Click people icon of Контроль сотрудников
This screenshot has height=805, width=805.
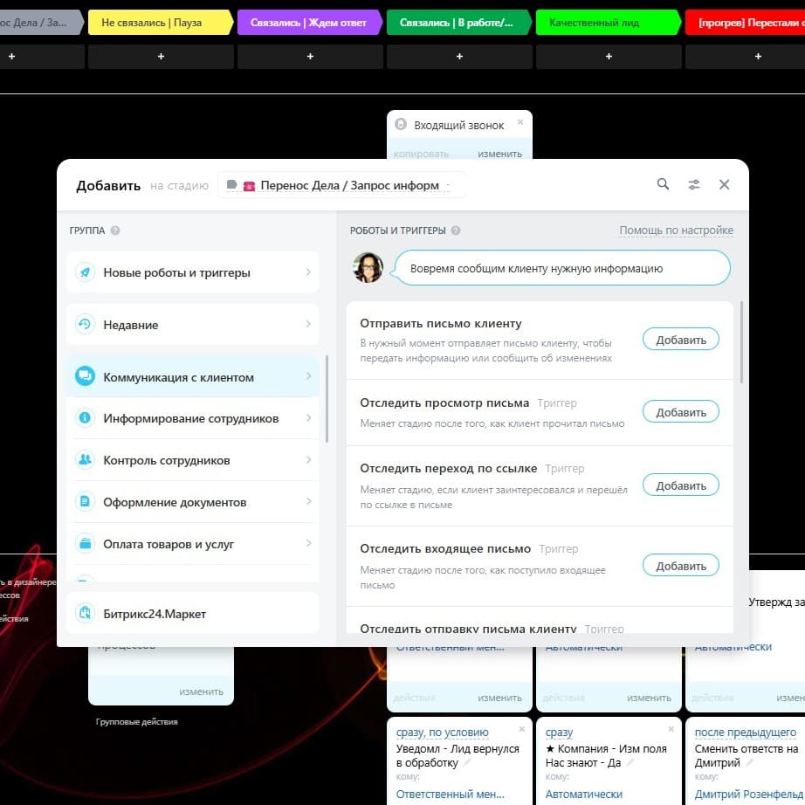[x=86, y=459]
